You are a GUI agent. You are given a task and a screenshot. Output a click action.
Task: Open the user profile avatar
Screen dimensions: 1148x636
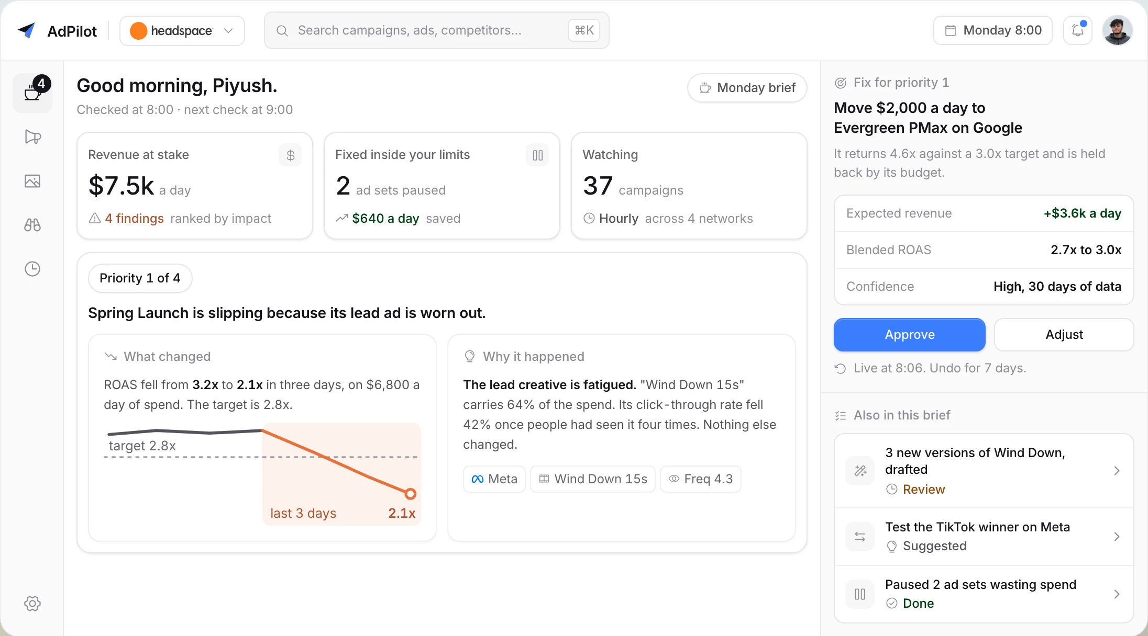(x=1118, y=30)
